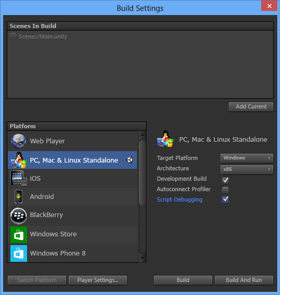This screenshot has height=295, width=283.
Task: Click the iOS devices icon
Action: (x=18, y=178)
